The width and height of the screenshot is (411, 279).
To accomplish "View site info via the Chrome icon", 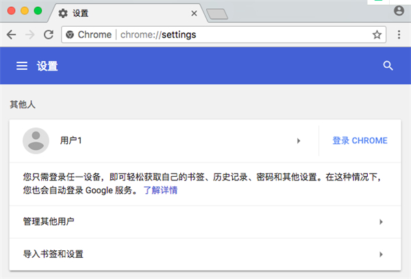I will point(70,34).
